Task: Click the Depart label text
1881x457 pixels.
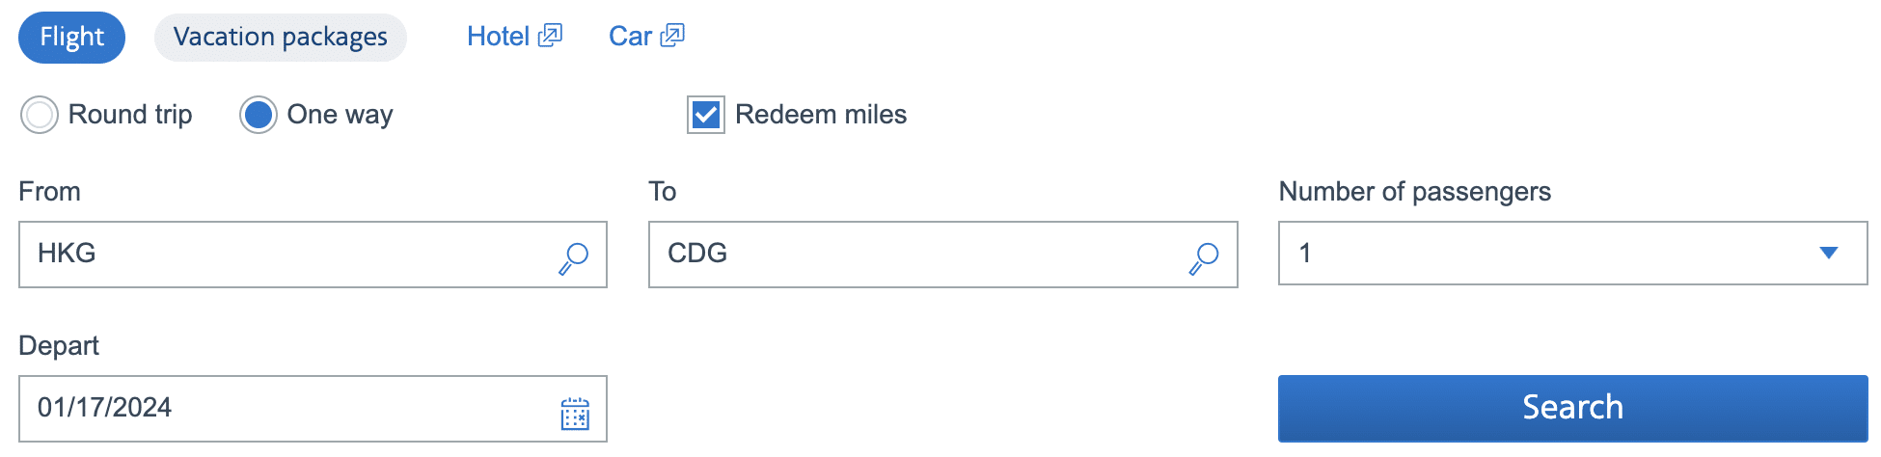Action: 59,346
